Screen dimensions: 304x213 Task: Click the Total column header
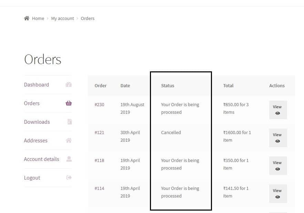228,86
